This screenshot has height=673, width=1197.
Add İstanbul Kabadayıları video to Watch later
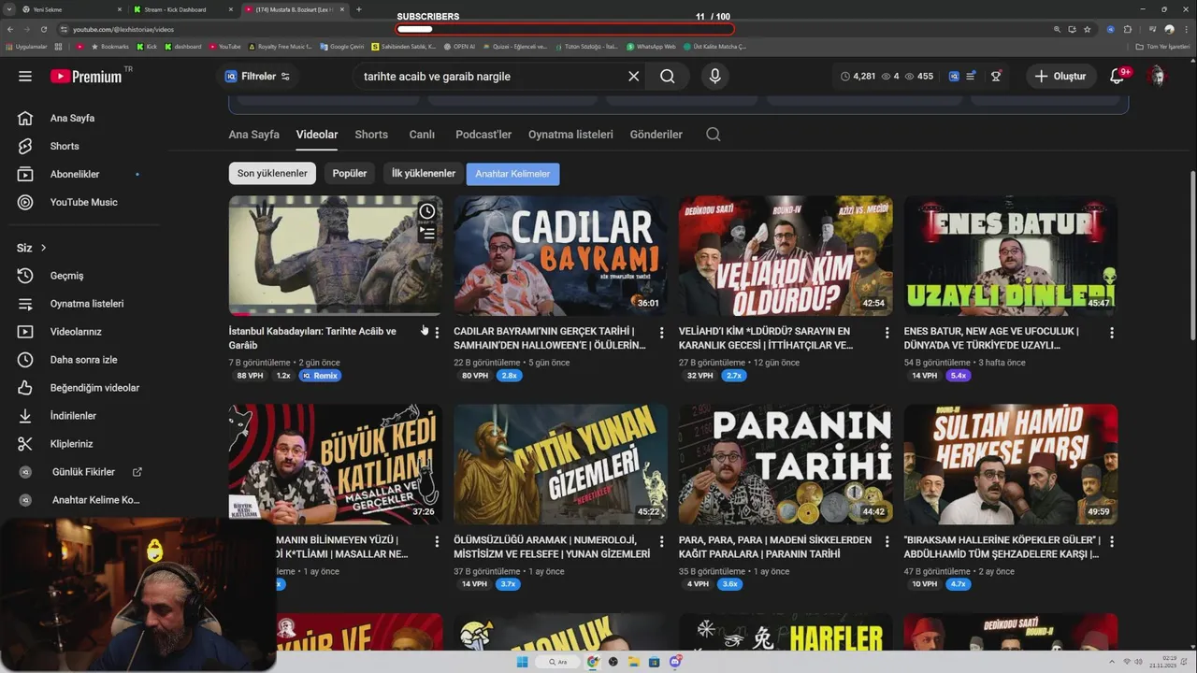(427, 211)
